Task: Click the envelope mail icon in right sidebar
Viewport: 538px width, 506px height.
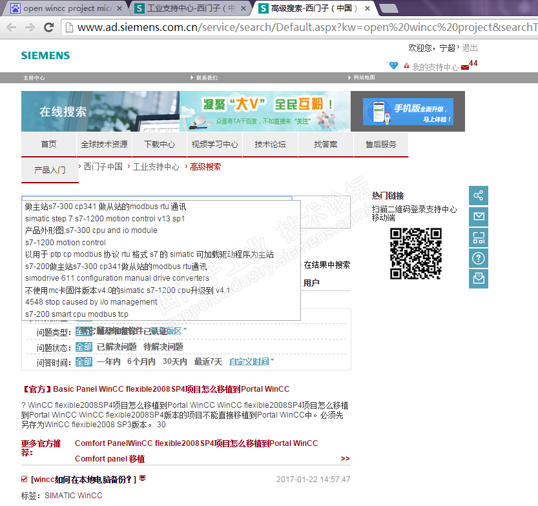Action: pyautogui.click(x=479, y=216)
